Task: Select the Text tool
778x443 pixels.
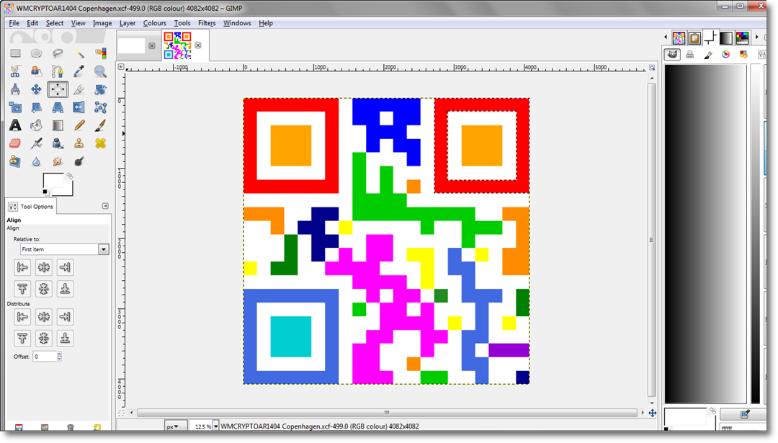Action: point(15,125)
